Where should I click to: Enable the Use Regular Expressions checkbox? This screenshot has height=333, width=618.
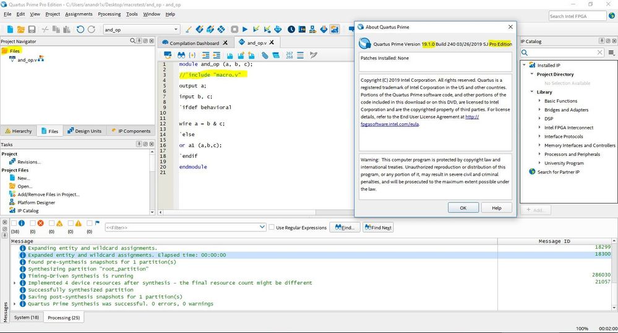click(x=272, y=227)
